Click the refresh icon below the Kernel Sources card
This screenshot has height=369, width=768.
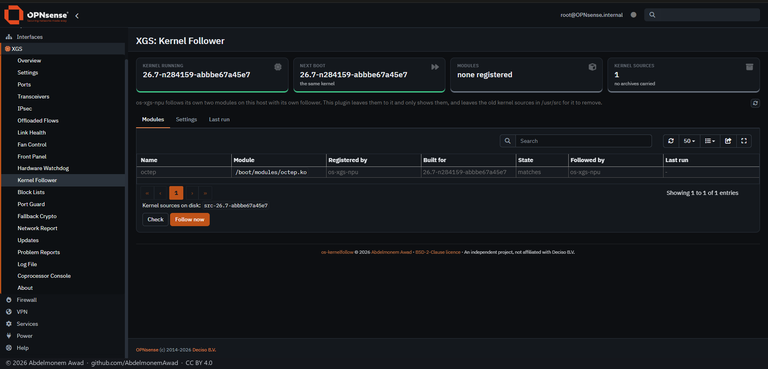755,103
